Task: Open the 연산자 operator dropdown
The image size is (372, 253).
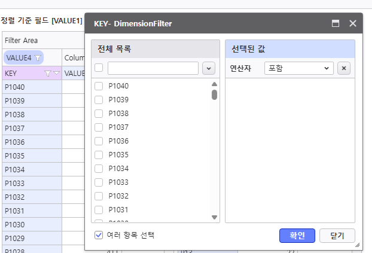Action: tap(298, 68)
